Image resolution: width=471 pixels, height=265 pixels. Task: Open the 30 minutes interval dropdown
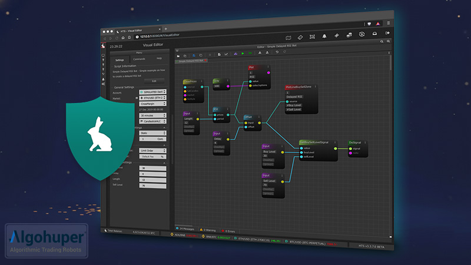152,115
